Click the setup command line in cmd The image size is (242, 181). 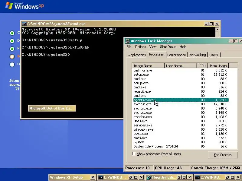pyautogui.click(x=52, y=40)
